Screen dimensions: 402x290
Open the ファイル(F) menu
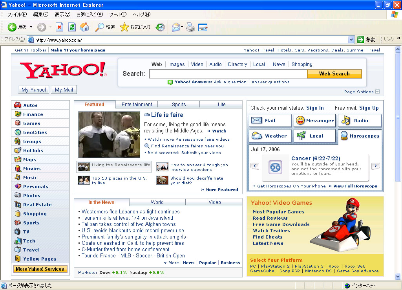(17, 15)
